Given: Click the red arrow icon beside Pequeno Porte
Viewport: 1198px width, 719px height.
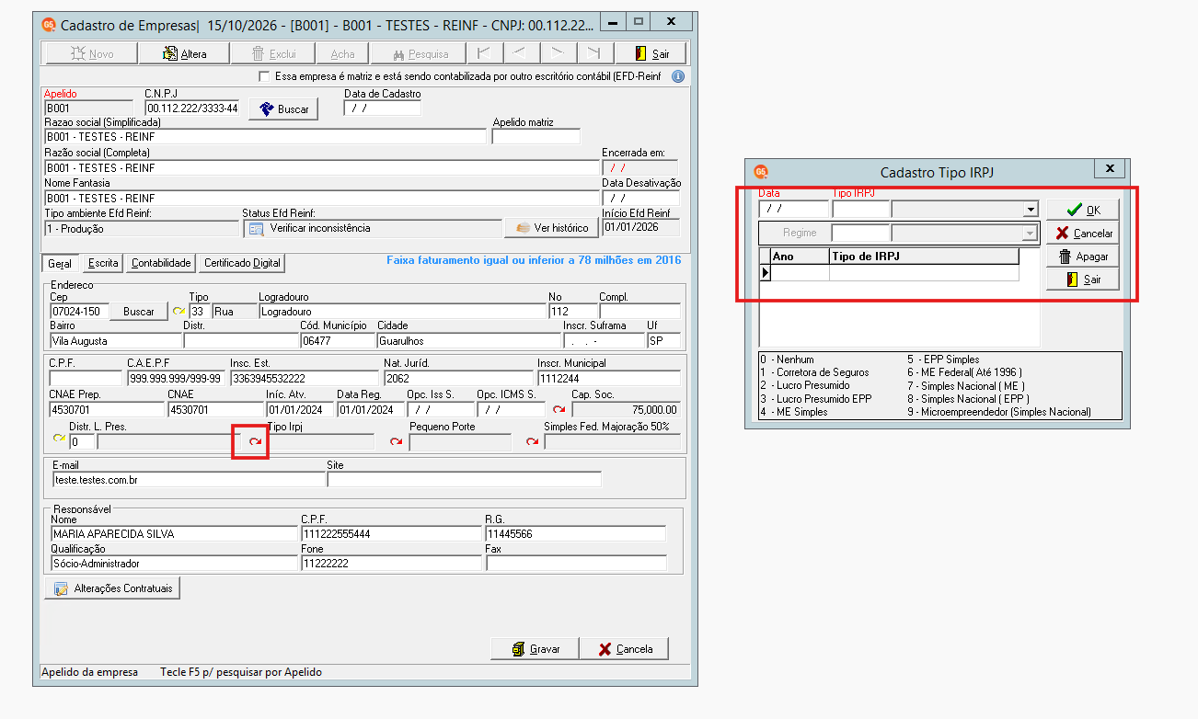Looking at the screenshot, I should (x=397, y=442).
